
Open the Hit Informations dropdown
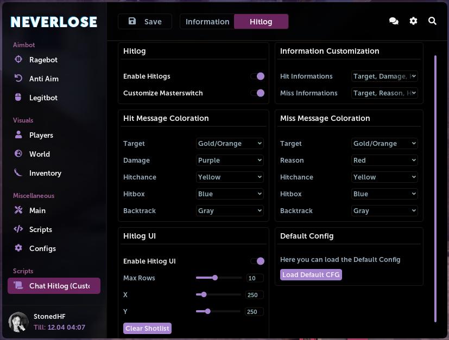(x=384, y=76)
